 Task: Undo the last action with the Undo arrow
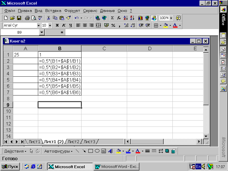(x=77, y=18)
